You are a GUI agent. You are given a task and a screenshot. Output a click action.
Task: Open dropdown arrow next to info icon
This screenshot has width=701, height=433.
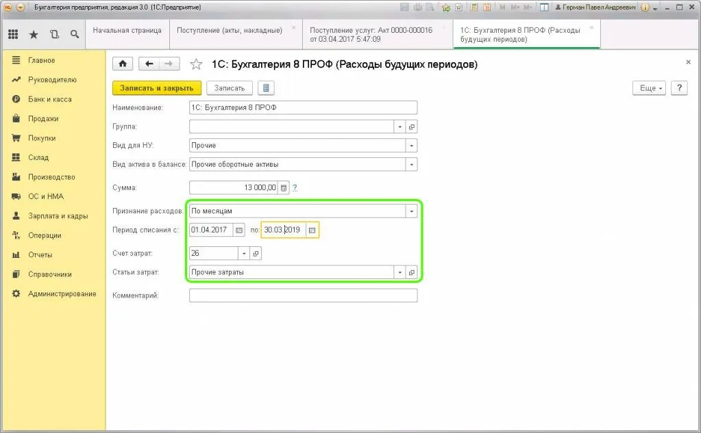coord(655,8)
